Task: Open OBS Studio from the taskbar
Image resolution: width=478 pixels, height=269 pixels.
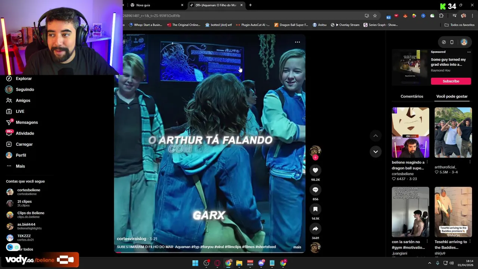Action: coord(206,263)
